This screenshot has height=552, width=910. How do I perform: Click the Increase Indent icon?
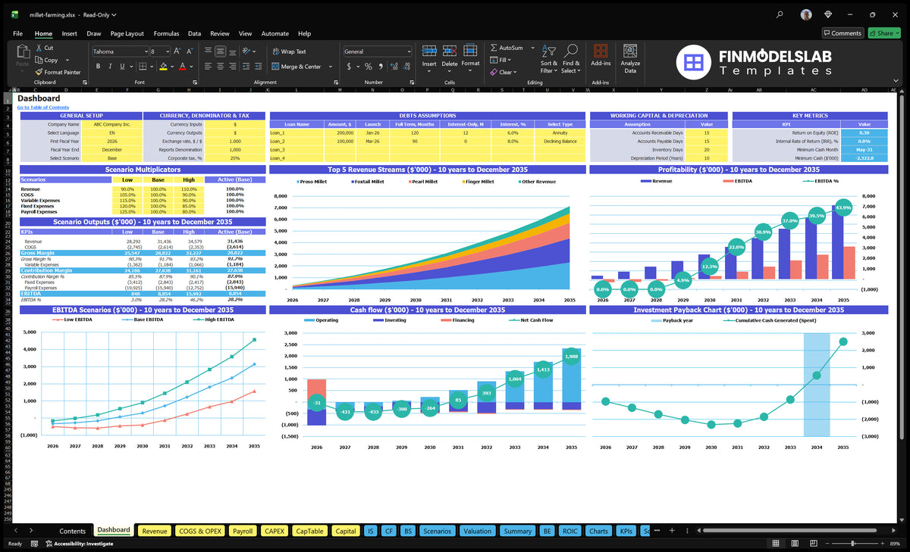pyautogui.click(x=259, y=67)
